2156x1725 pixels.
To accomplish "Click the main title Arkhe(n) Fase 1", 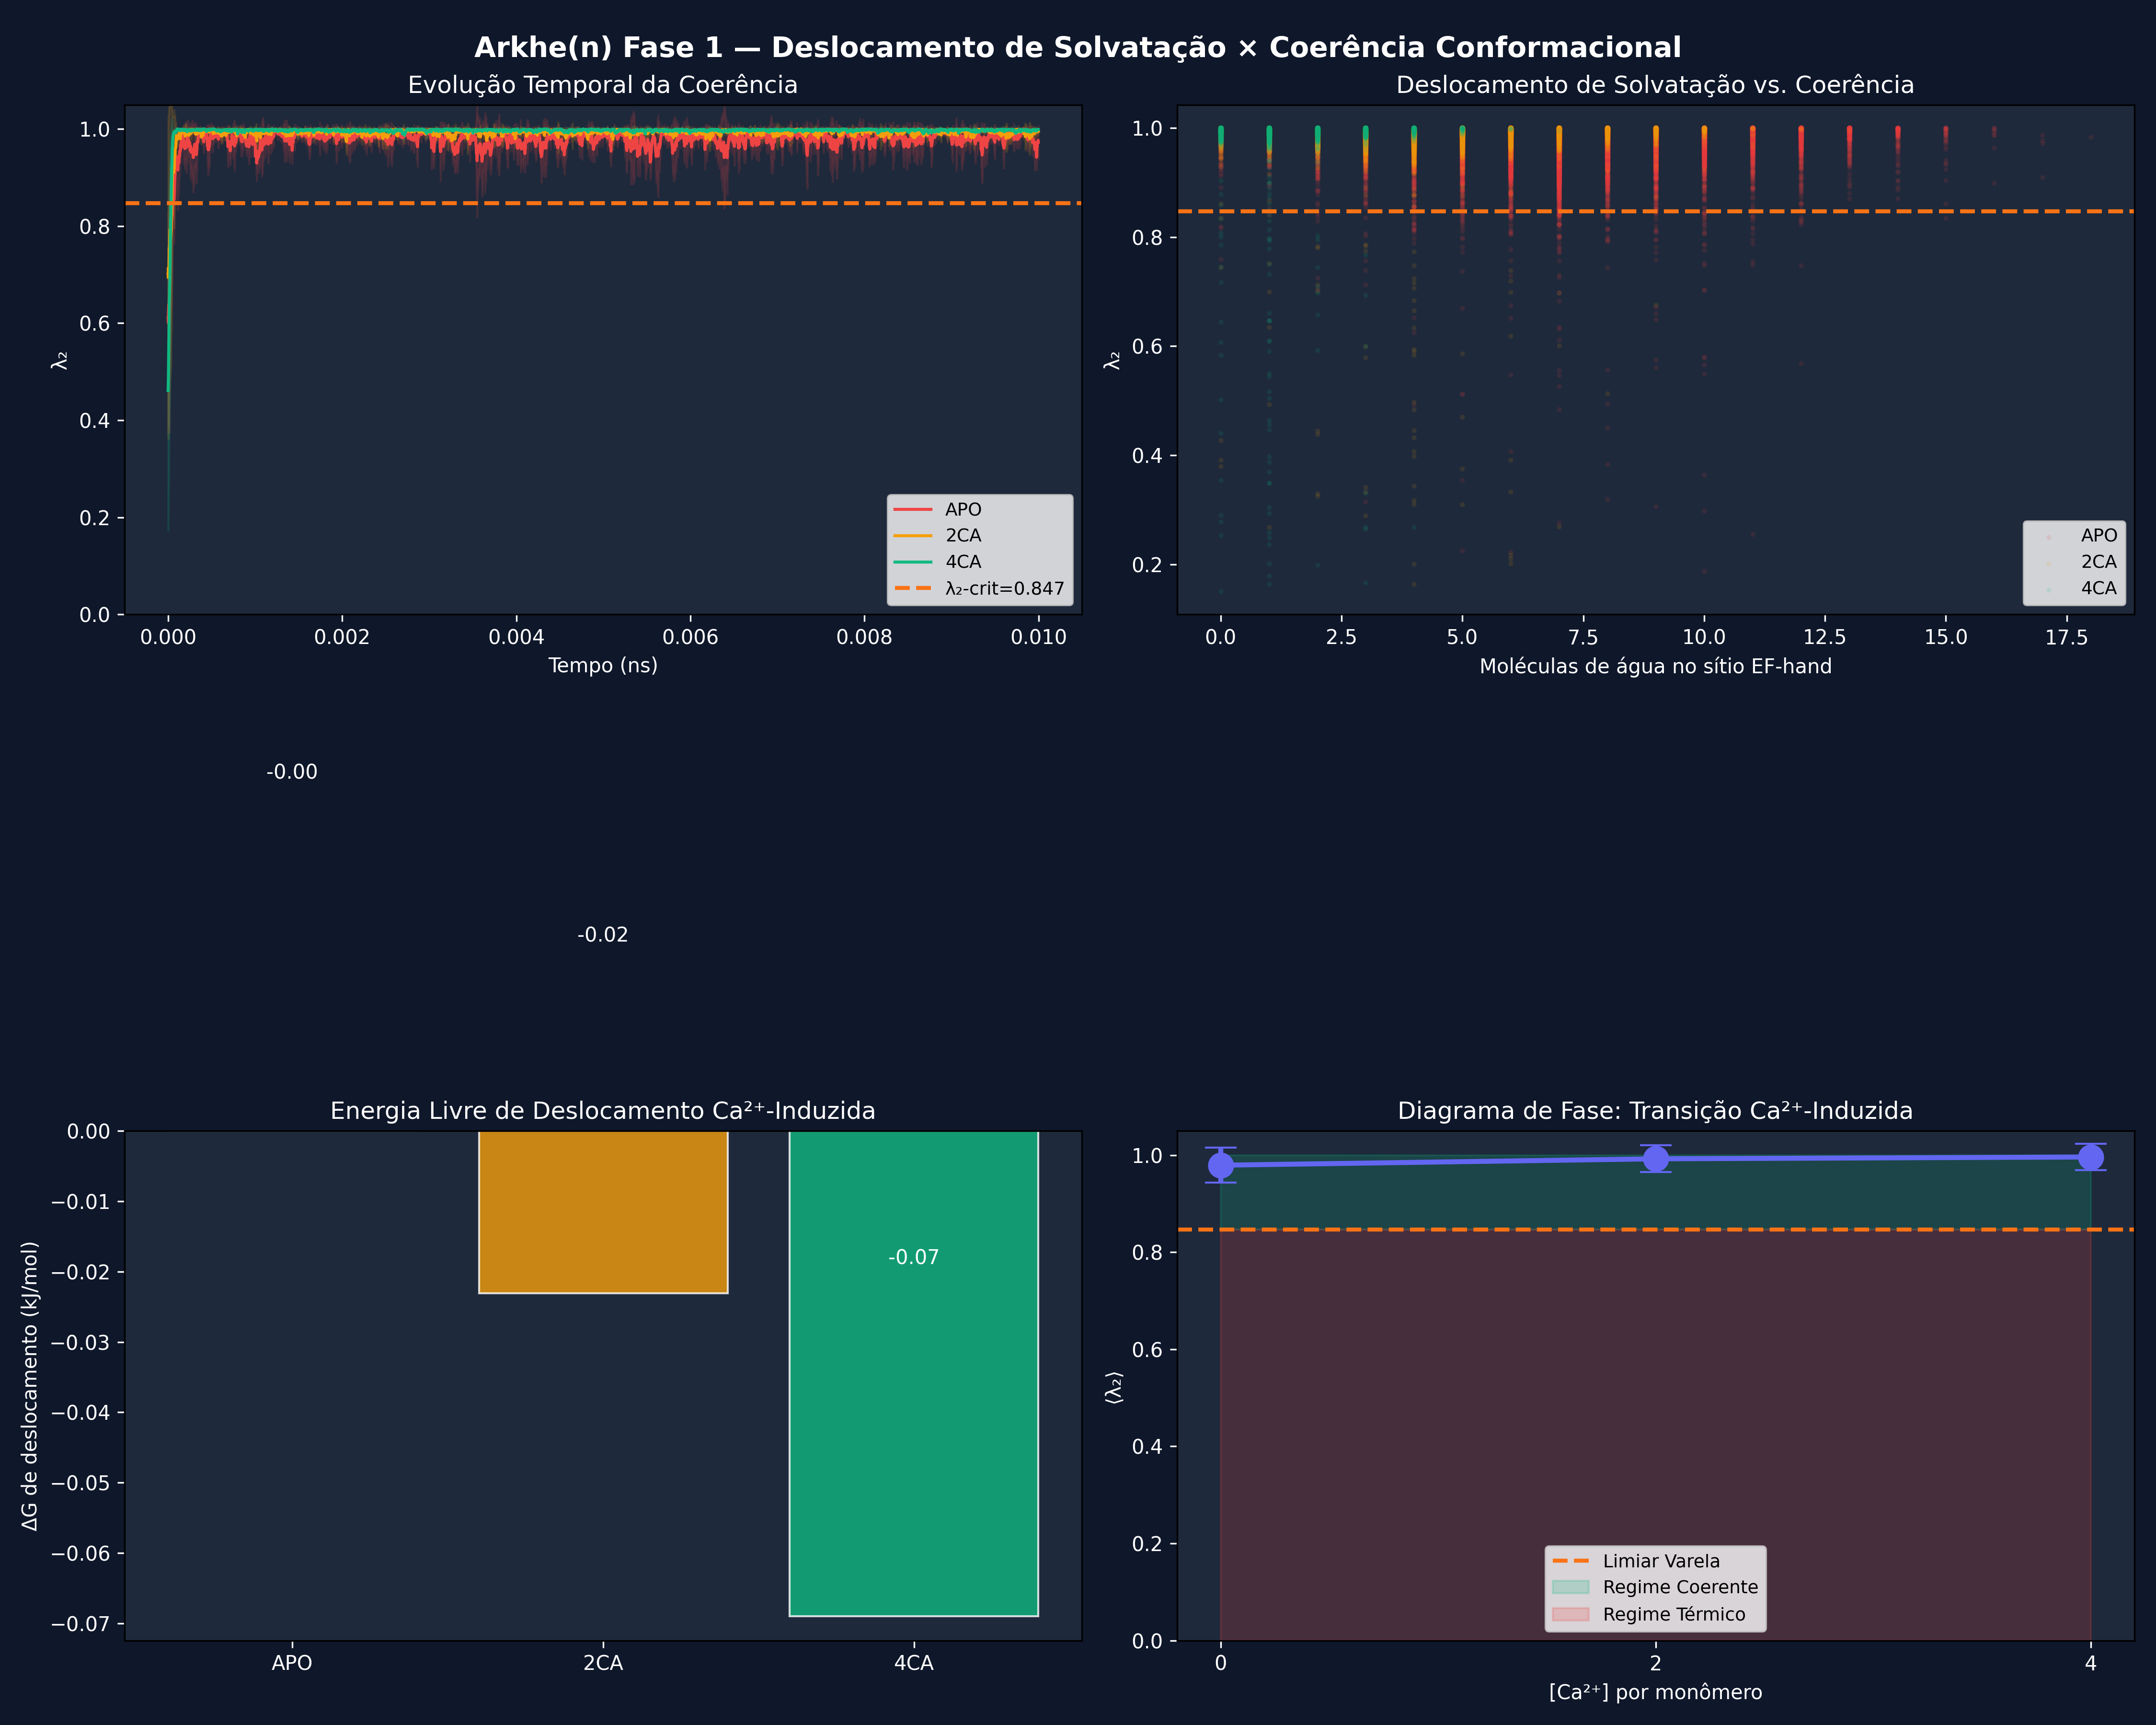I will tap(1077, 47).
